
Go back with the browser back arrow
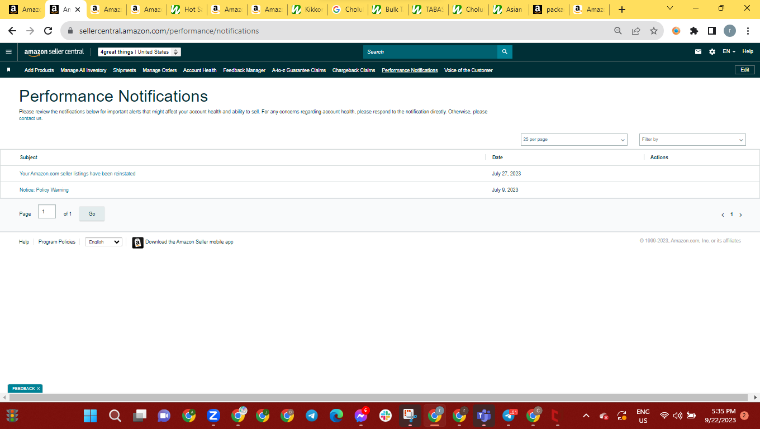coord(12,31)
